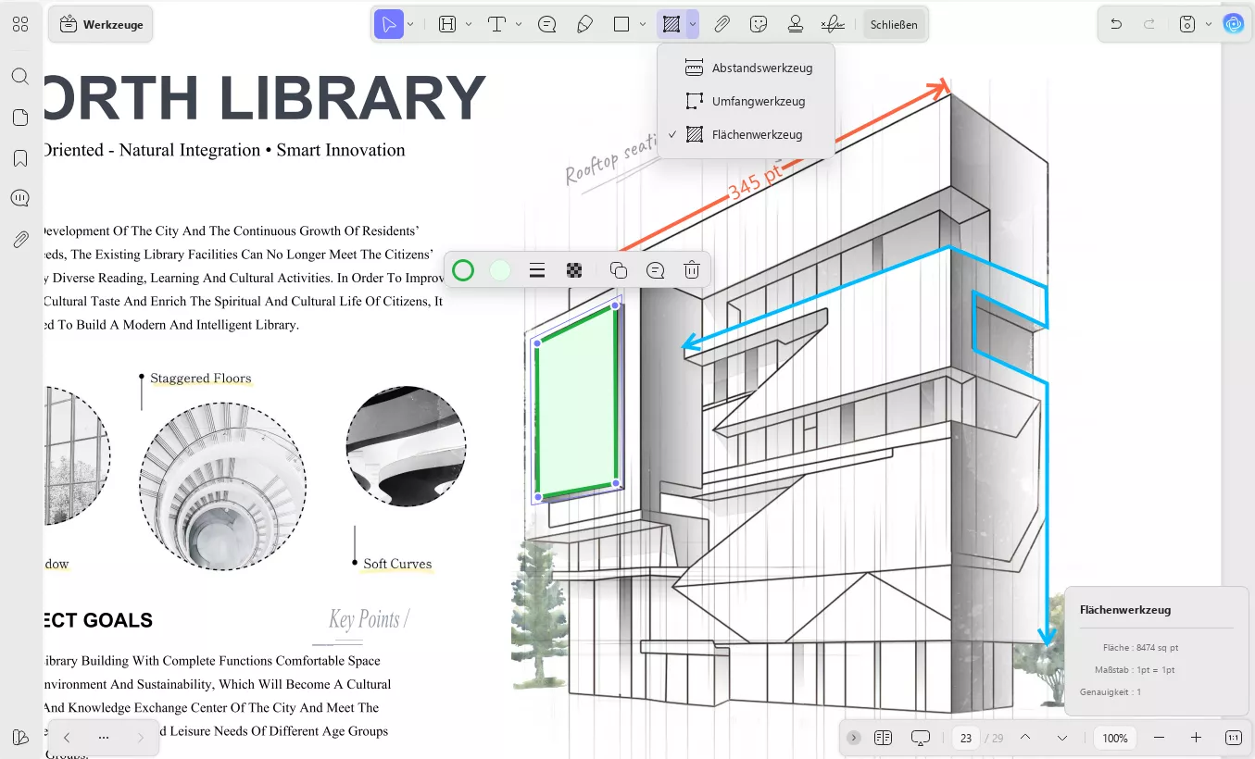The height and width of the screenshot is (759, 1255).
Task: Click the undo arrow icon
Action: click(1116, 25)
